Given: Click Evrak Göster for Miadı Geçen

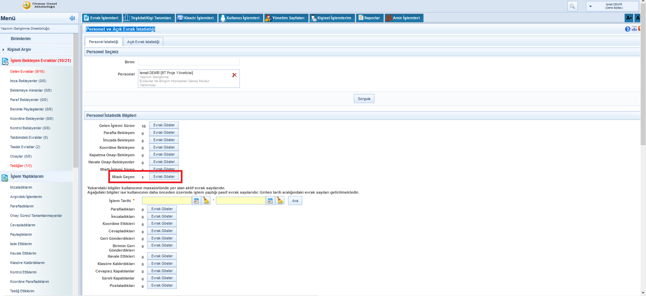Looking at the screenshot, I should 164,177.
